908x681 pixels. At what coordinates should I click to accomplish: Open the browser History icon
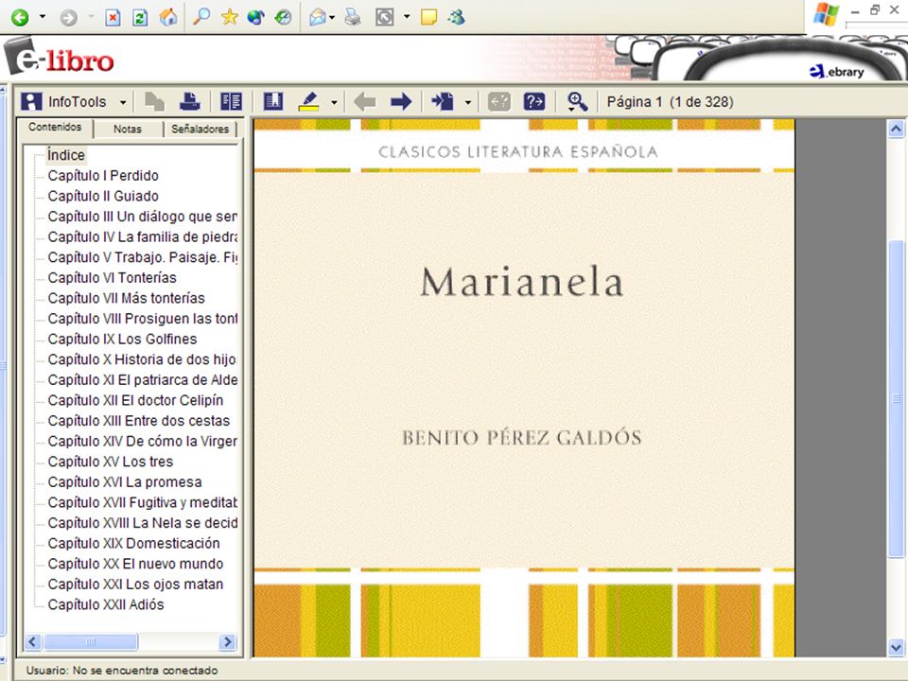coord(283,17)
